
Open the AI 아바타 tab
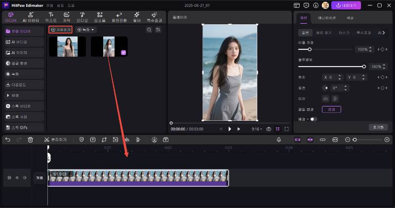tap(31, 17)
